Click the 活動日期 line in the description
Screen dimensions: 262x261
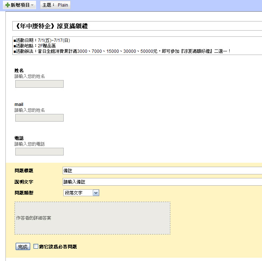[x=42, y=40]
